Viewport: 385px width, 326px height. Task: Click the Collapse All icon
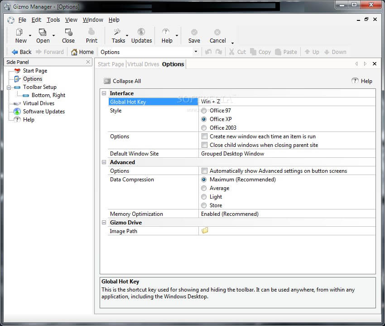[x=107, y=81]
